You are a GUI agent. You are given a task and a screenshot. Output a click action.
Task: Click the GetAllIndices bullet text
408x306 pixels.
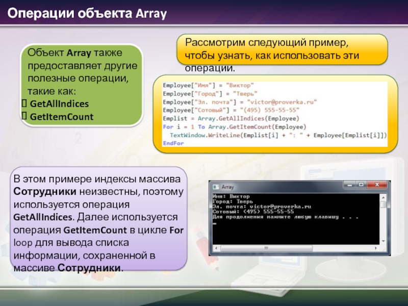[59, 104]
